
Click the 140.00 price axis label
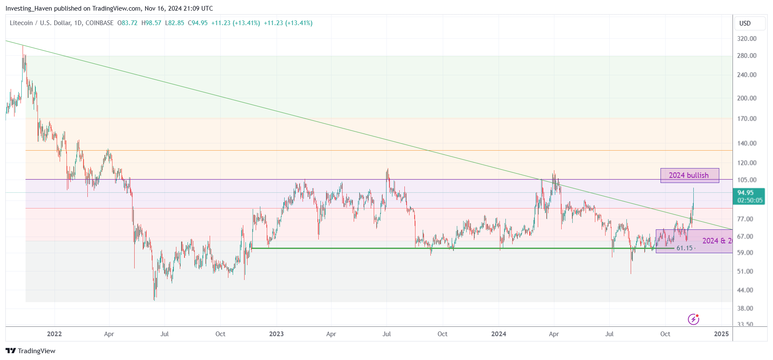point(747,143)
